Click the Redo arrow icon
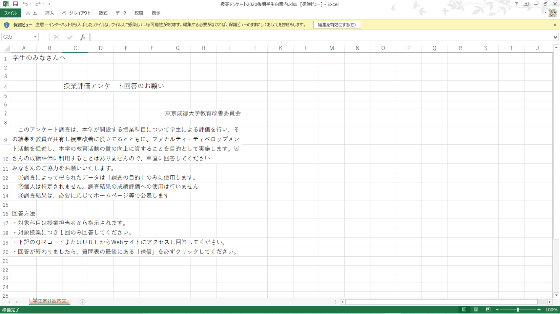This screenshot has height=314, width=560. pos(38,4)
